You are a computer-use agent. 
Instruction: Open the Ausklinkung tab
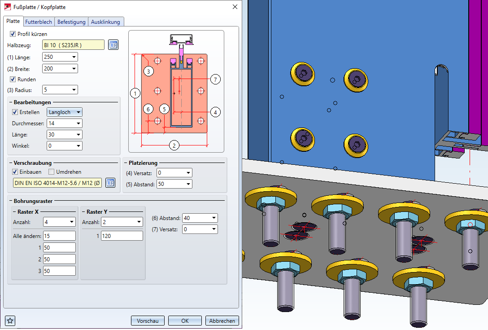tap(105, 22)
